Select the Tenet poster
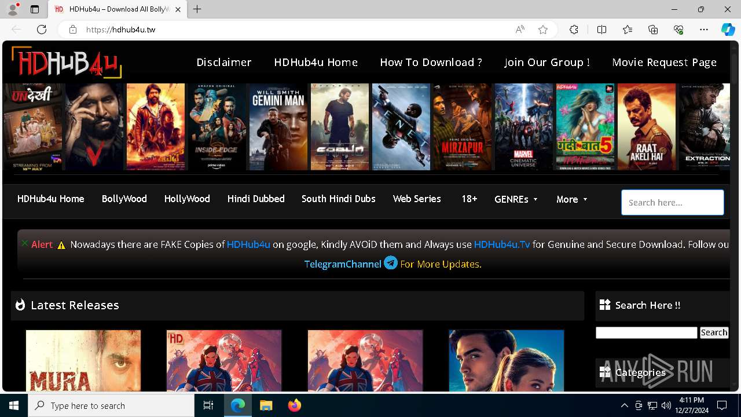The height and width of the screenshot is (417, 741). click(401, 127)
